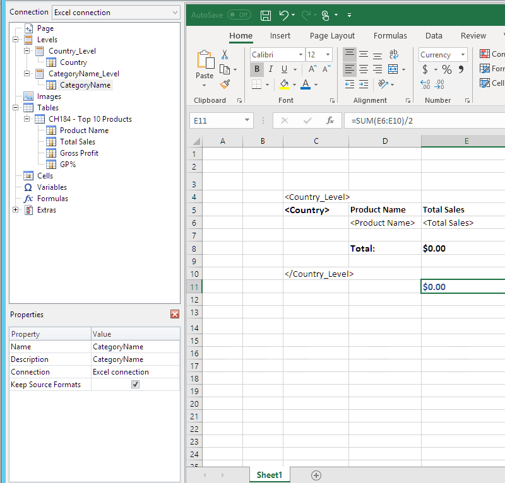Apply Italic formatting
This screenshot has height=483, width=505.
click(271, 69)
